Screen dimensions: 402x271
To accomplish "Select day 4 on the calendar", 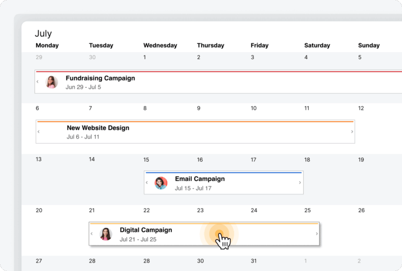I will pos(306,57).
